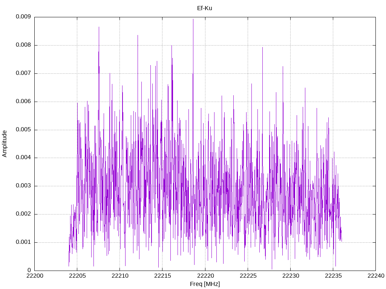Screen dimensions: 386x289
Task: Click the 22220 x-axis tick label
Action: (205, 276)
